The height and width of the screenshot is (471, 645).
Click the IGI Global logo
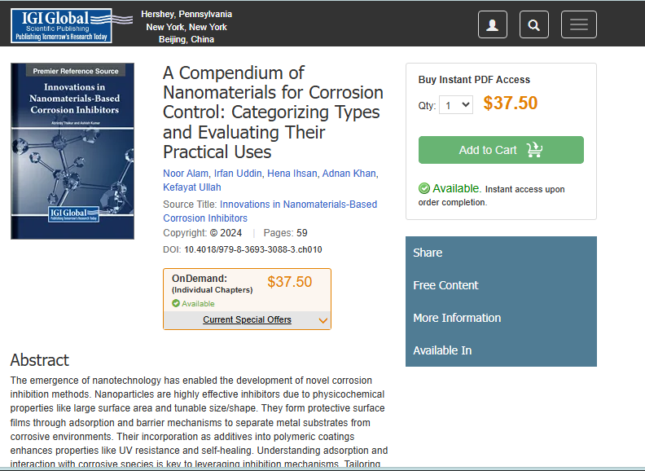coord(61,25)
